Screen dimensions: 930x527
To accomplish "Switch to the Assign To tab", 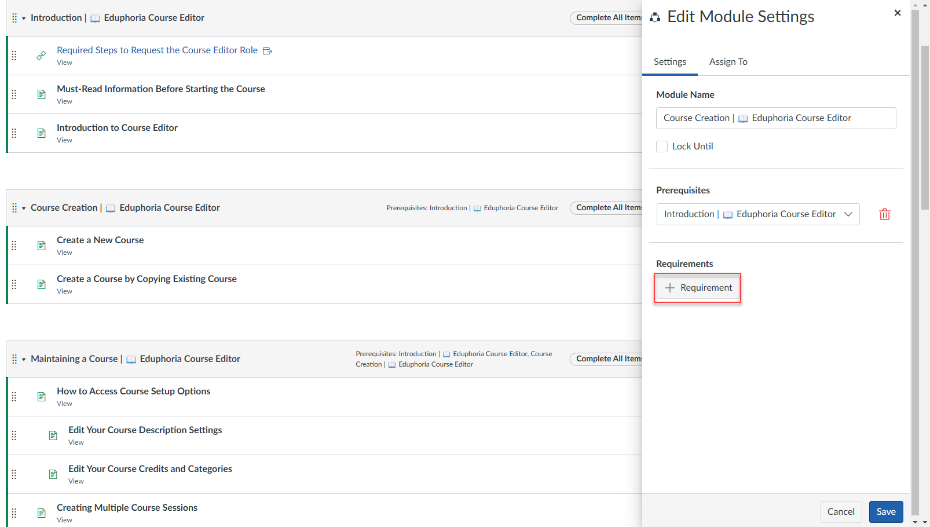I will [x=728, y=61].
